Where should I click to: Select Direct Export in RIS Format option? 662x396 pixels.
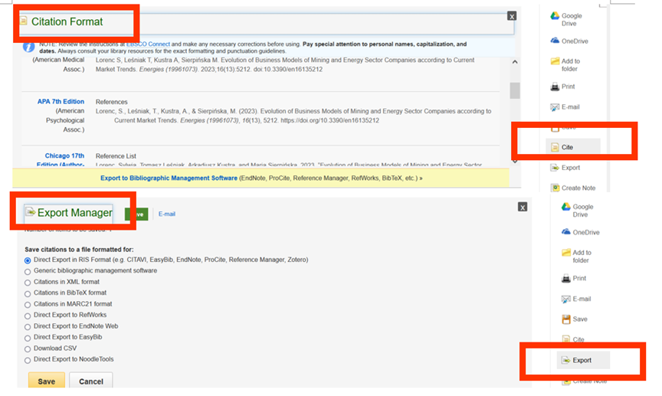click(x=28, y=260)
